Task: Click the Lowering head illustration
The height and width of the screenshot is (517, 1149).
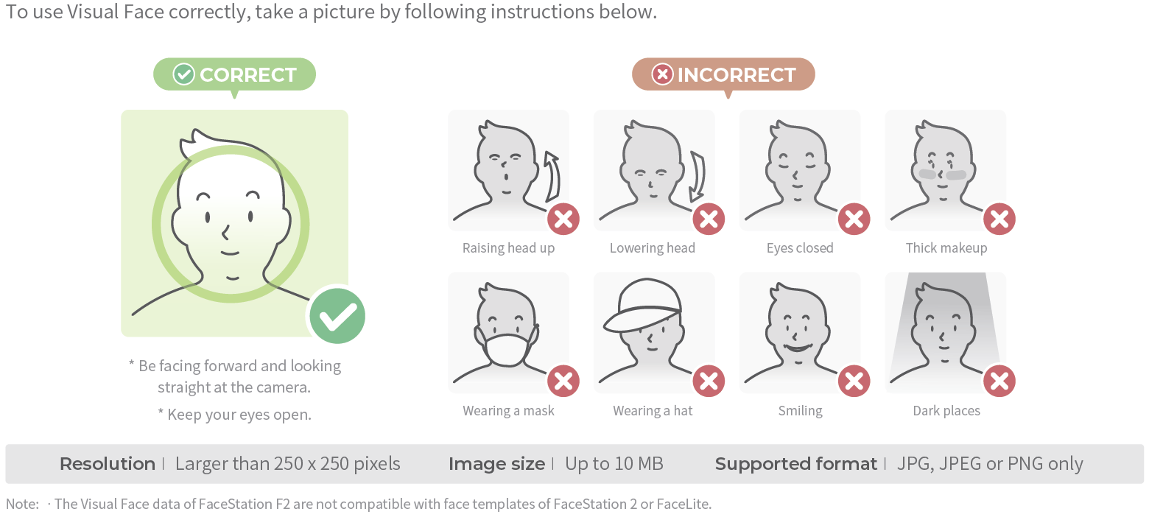Action: point(653,169)
